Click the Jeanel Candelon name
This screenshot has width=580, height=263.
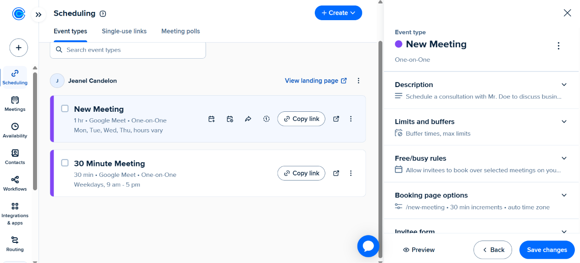[93, 81]
